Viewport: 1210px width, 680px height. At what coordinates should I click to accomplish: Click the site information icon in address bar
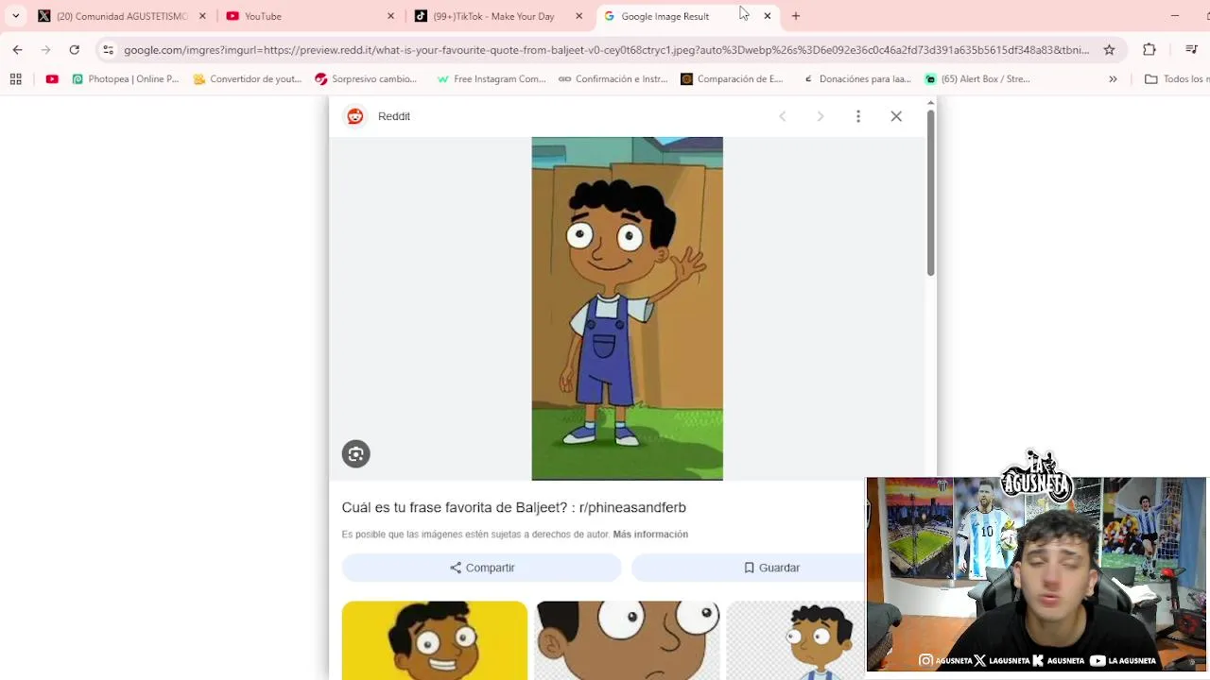(x=108, y=50)
